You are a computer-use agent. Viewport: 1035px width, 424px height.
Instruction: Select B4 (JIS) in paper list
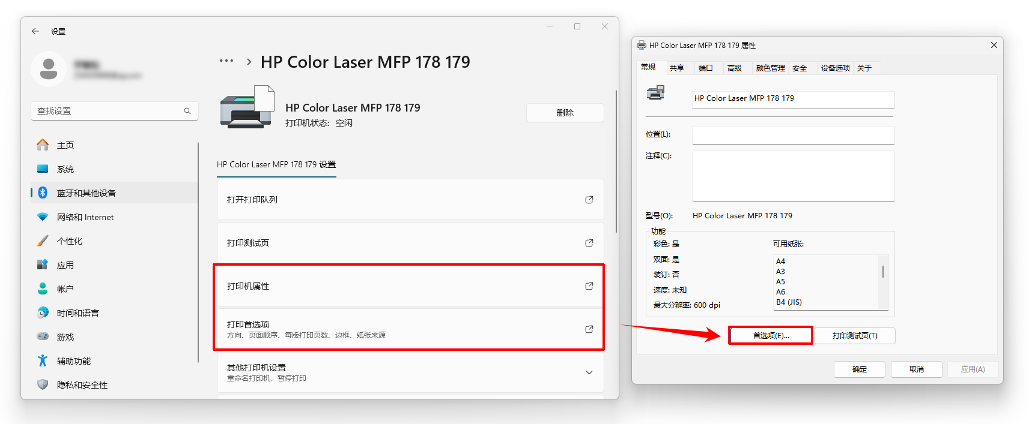789,302
